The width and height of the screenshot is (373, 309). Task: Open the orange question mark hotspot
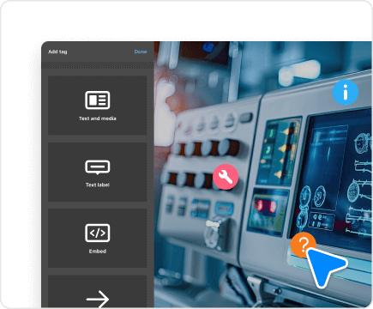pyautogui.click(x=303, y=245)
